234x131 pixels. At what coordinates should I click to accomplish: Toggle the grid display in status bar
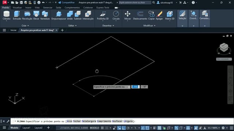coord(102,128)
